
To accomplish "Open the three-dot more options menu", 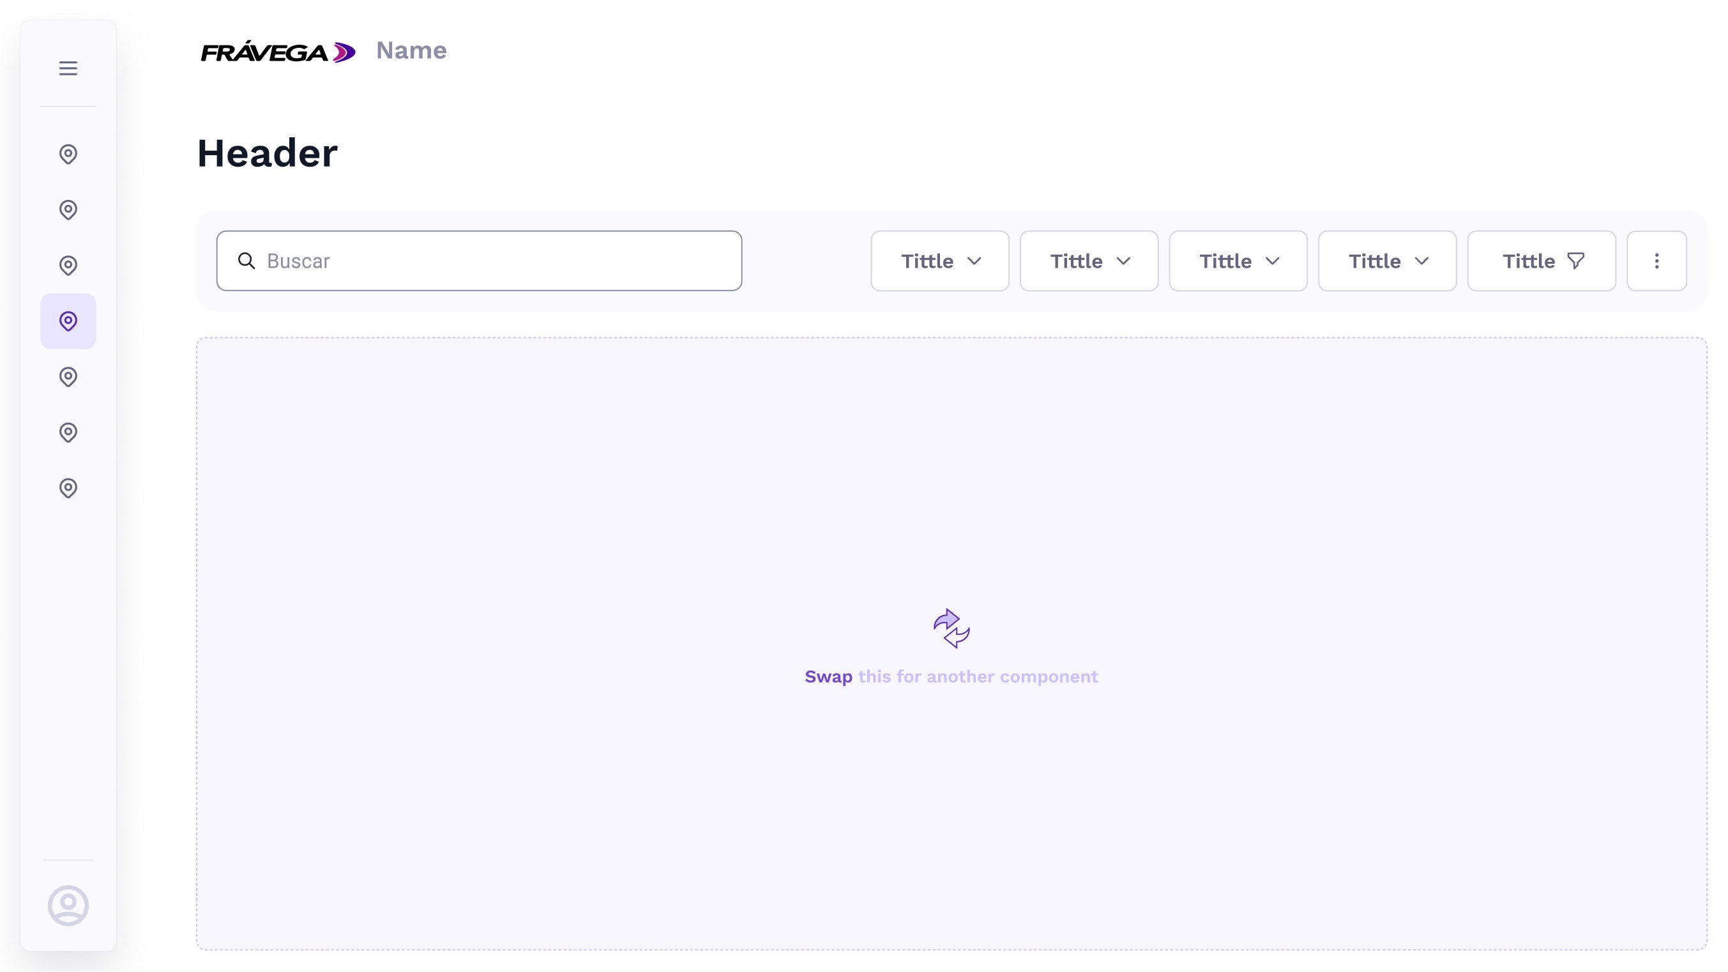I will coord(1656,261).
